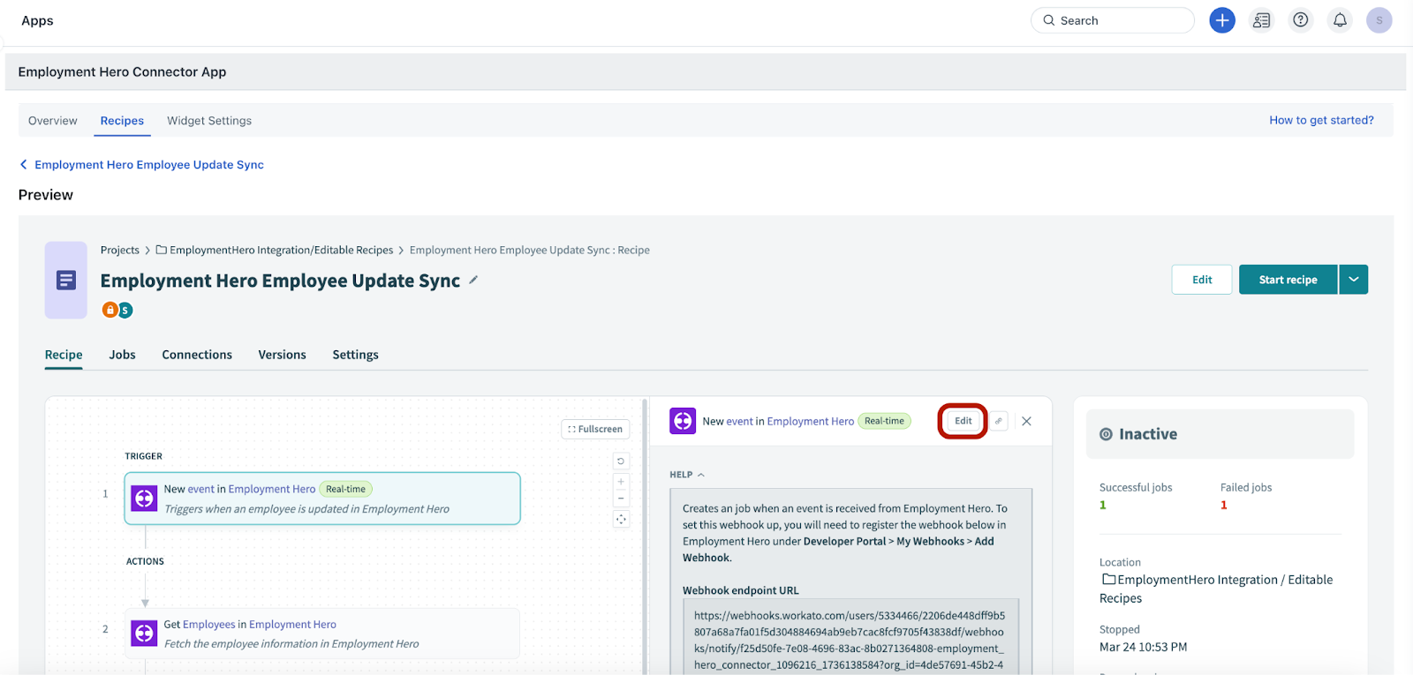Image resolution: width=1413 pixels, height=675 pixels.
Task: Click EmploymentHero Integration/Editable Recipes breadcrumb
Action: tap(281, 251)
